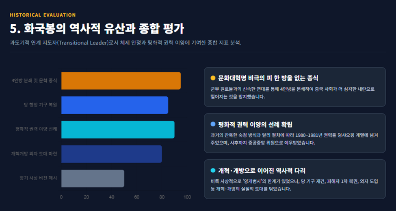Click the subtitle mentioning Transitional Leader

(126, 43)
